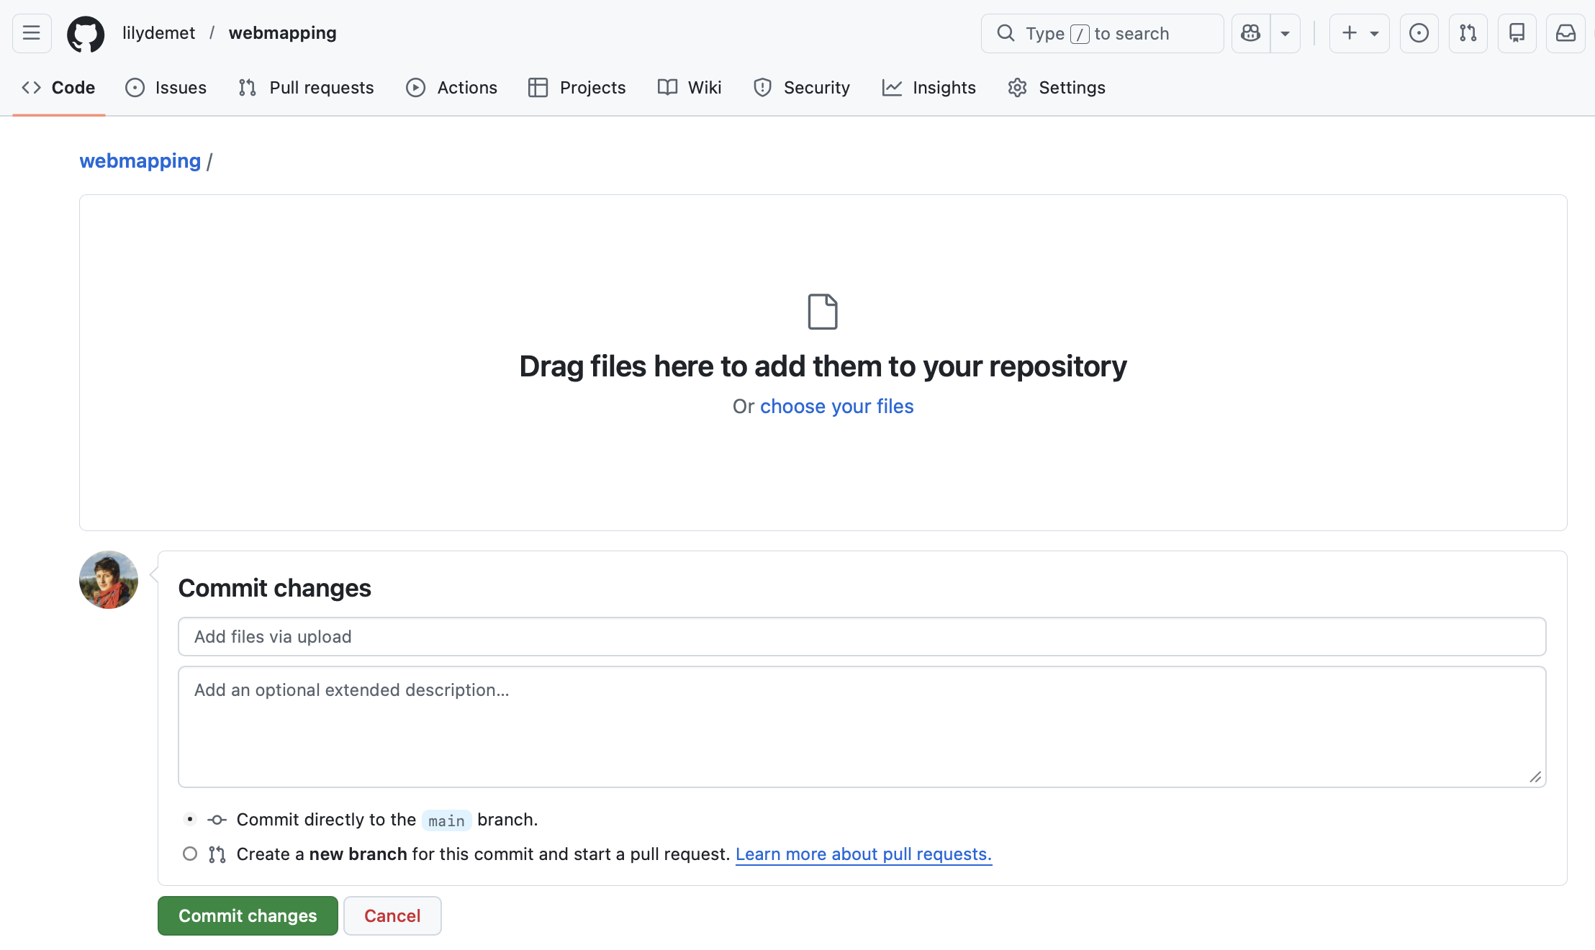The height and width of the screenshot is (950, 1595).
Task: Select Commit directly to main branch
Action: point(190,819)
